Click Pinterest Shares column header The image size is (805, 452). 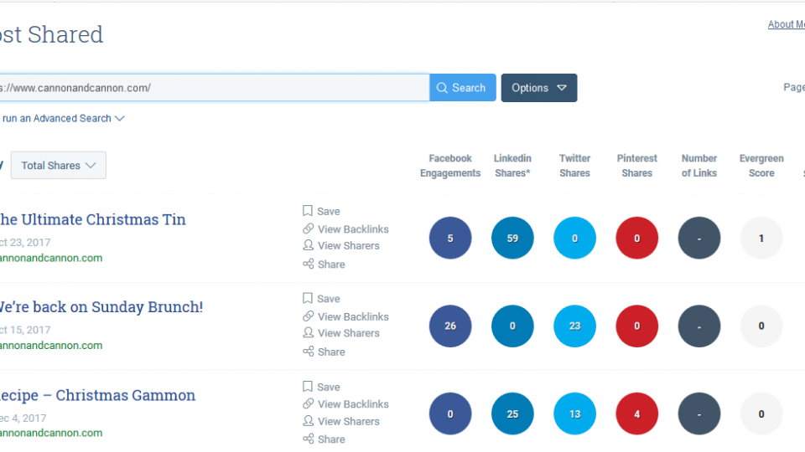636,166
